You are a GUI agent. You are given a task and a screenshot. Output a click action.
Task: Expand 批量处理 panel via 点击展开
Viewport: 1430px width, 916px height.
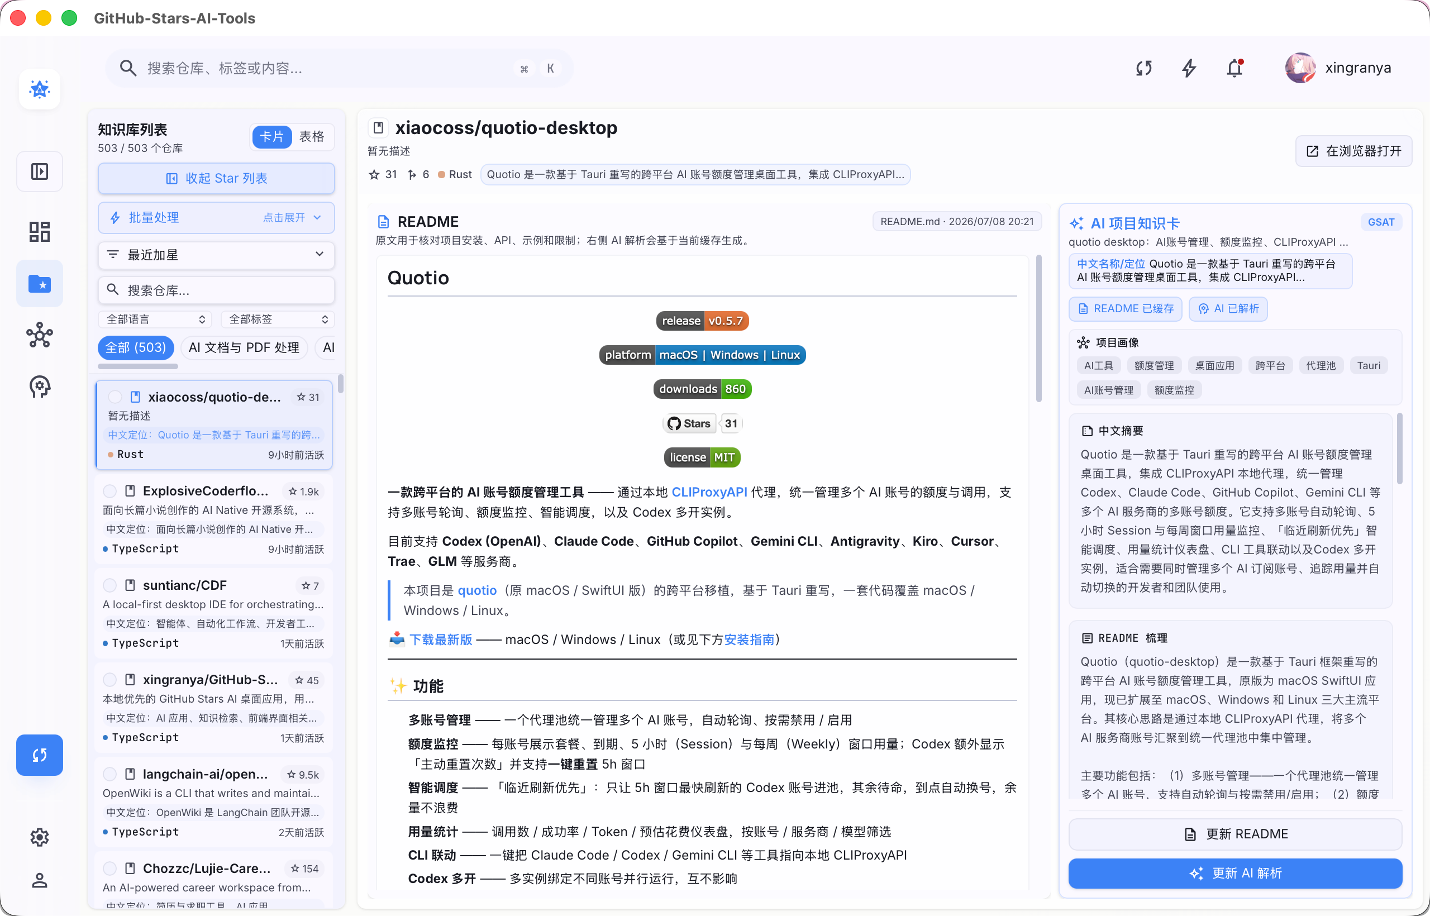(292, 218)
